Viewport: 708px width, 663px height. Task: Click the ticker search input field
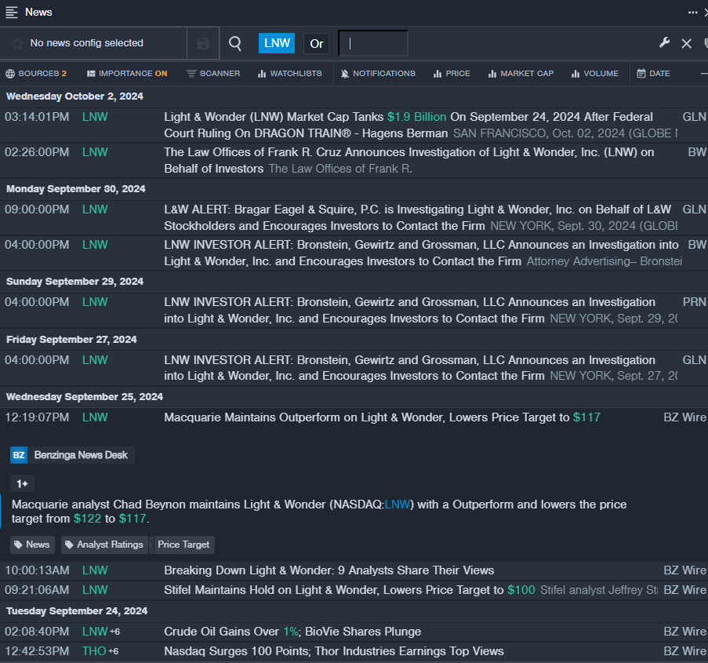pos(373,44)
